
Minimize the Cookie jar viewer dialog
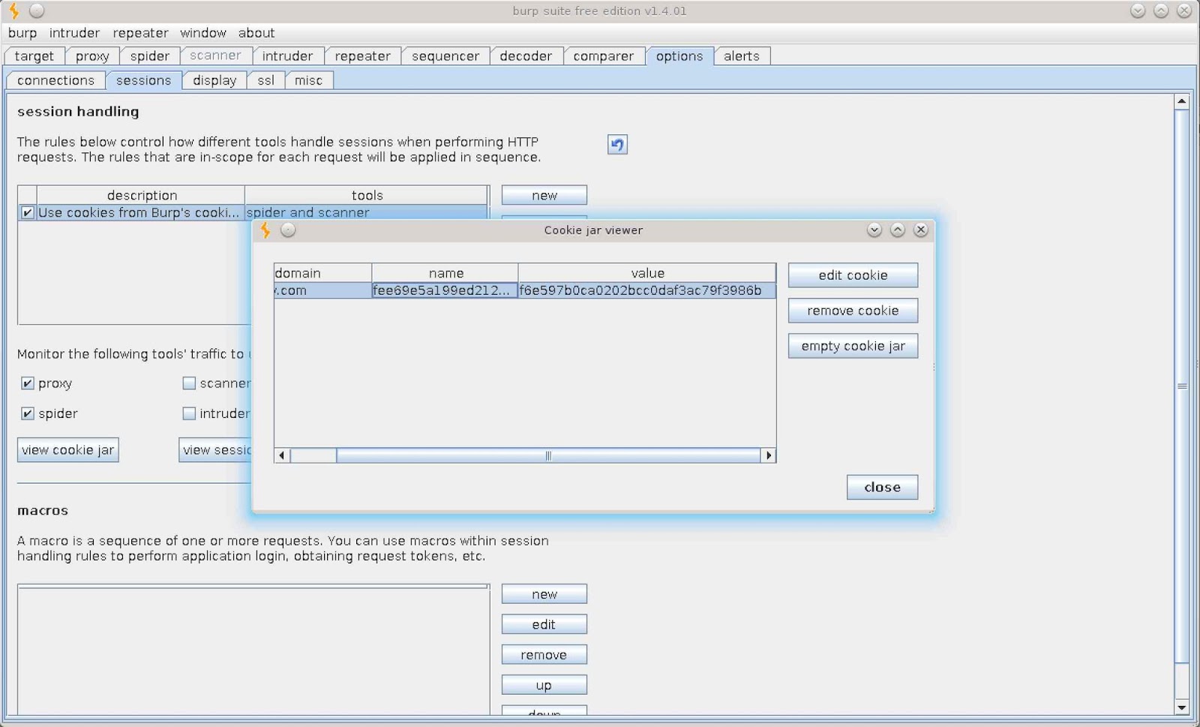click(x=874, y=230)
